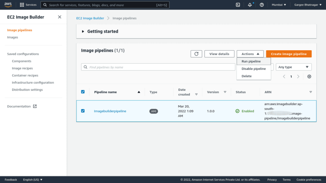
Task: Click the Enabled status check icon
Action: pyautogui.click(x=237, y=111)
